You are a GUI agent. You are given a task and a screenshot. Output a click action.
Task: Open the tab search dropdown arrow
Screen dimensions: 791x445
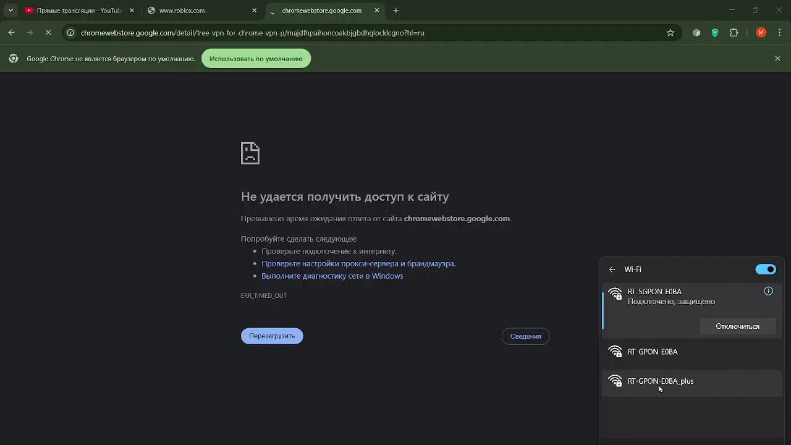pos(11,11)
